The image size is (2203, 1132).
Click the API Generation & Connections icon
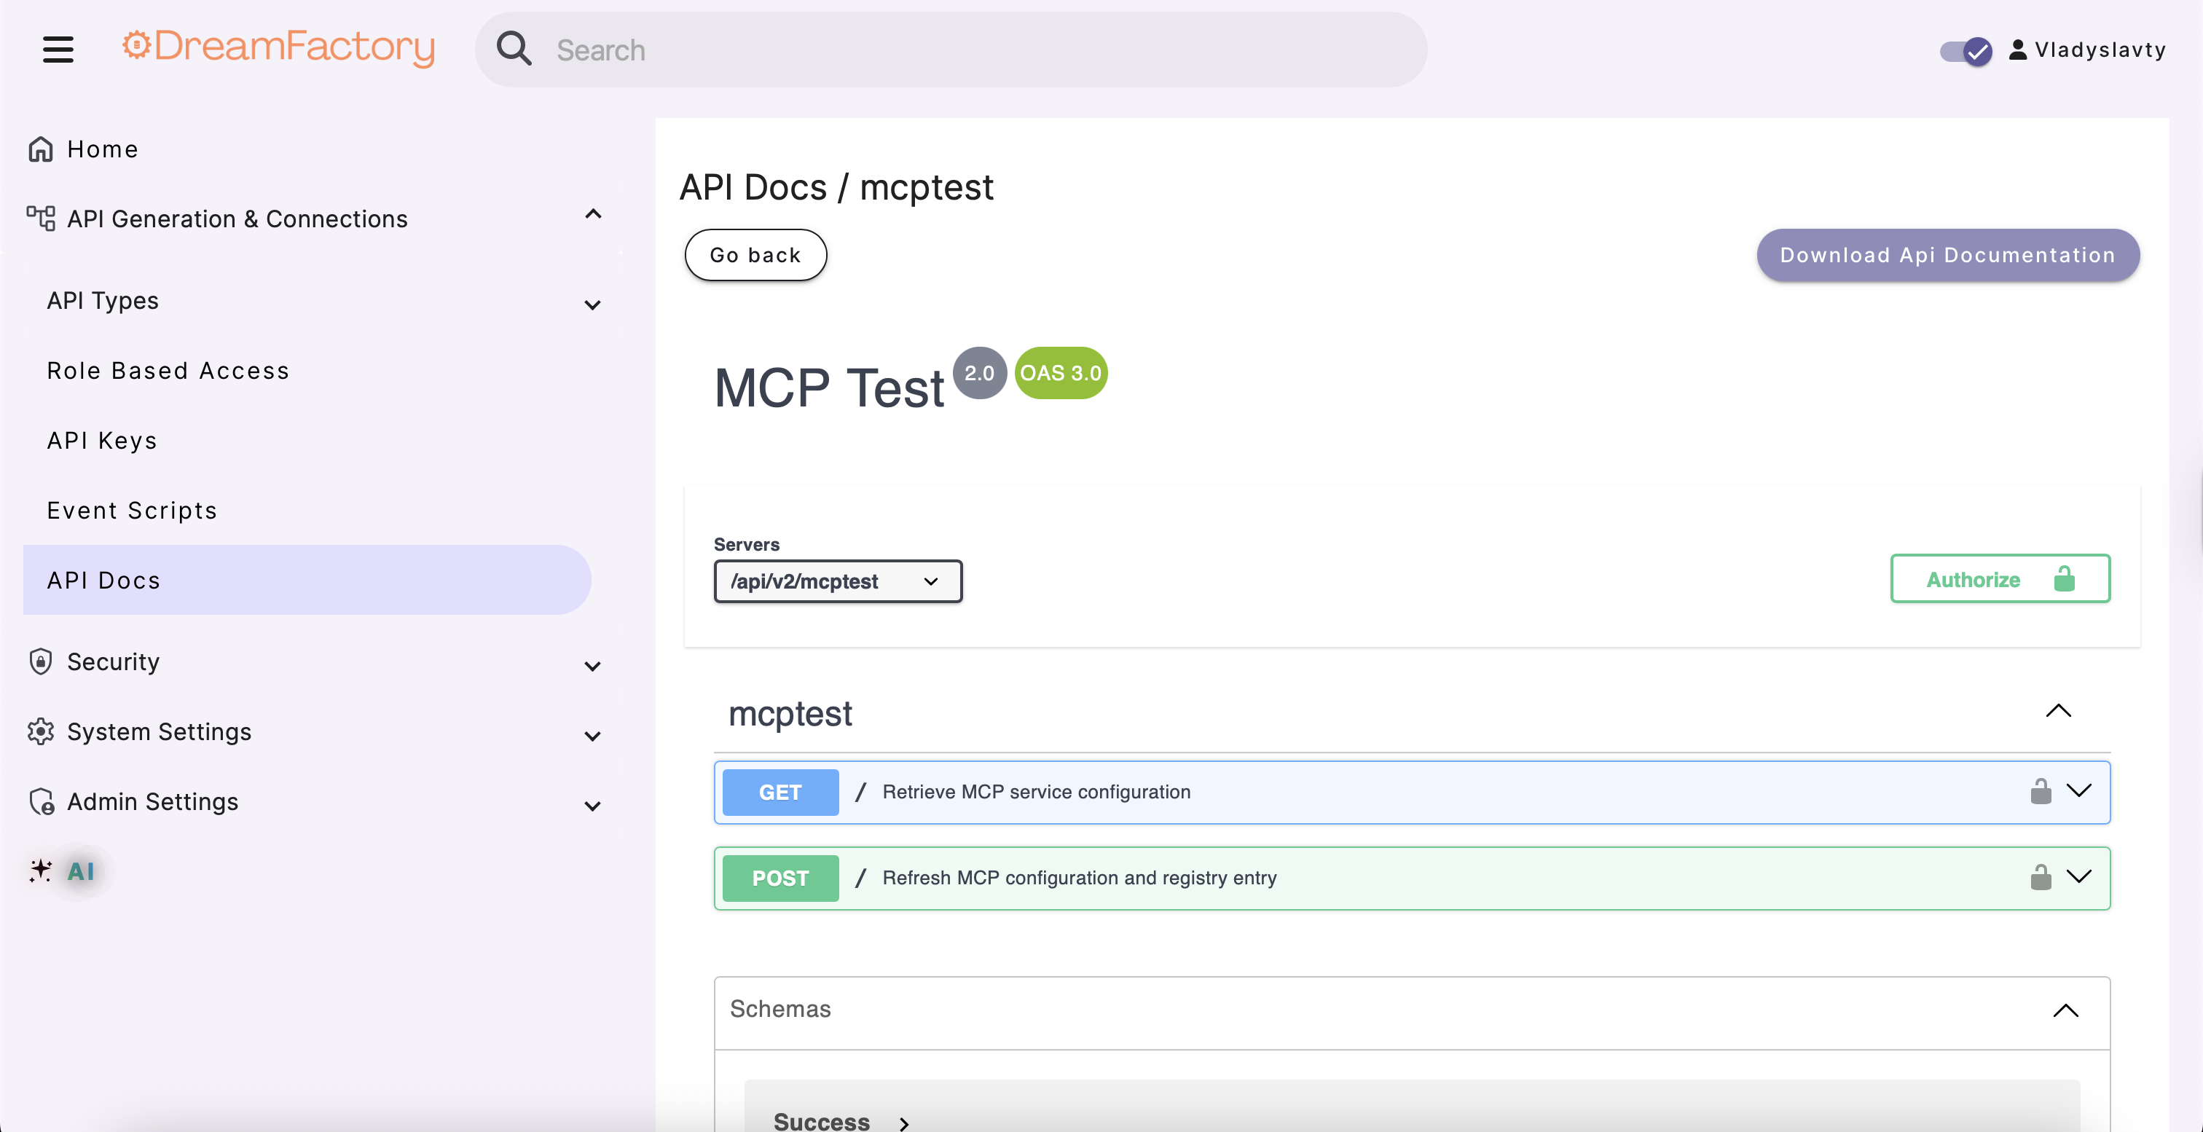coord(39,218)
